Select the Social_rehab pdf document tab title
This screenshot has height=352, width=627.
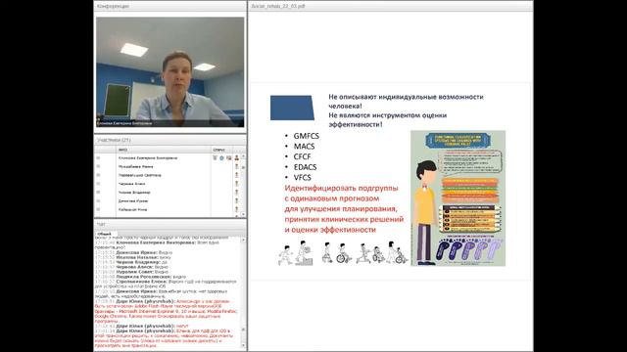278,7
